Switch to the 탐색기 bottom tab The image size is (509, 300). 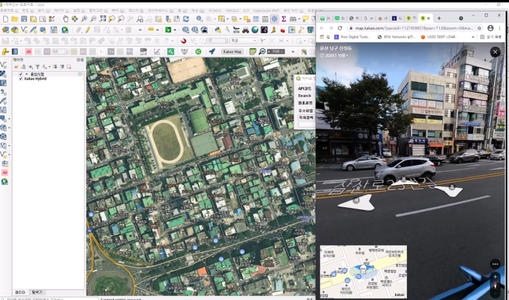click(37, 293)
